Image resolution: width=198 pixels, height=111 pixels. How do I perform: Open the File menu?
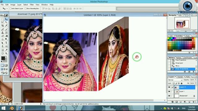pos(2,5)
